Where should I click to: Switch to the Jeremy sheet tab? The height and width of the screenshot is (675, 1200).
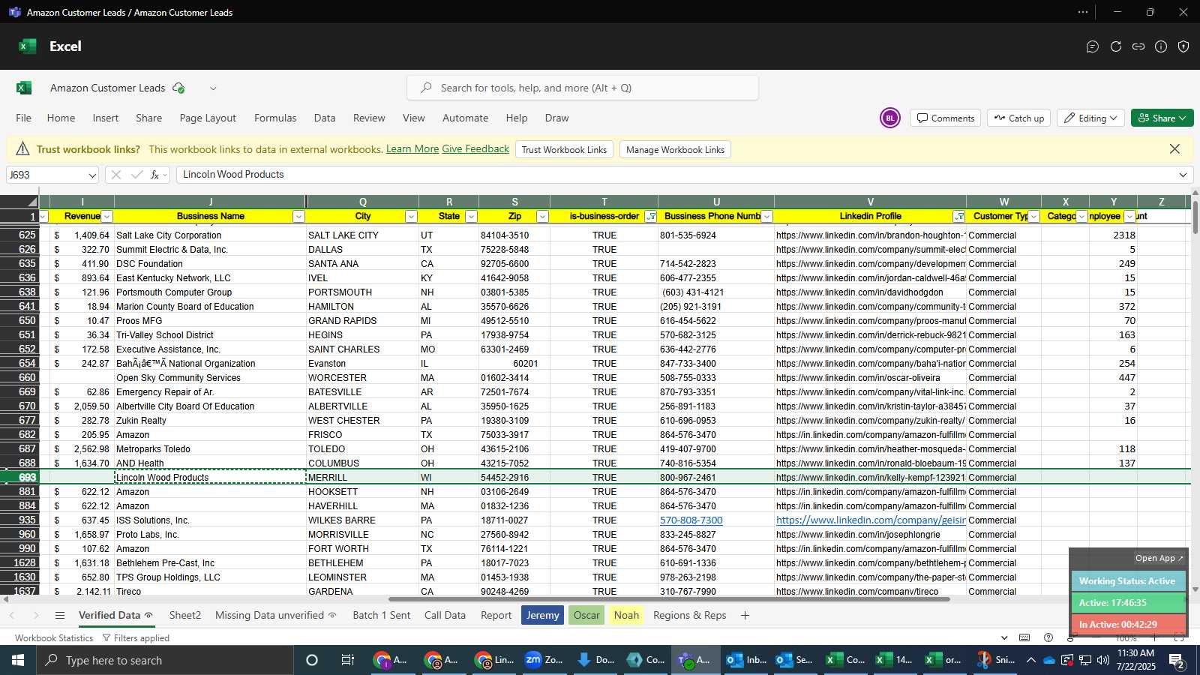(x=542, y=615)
